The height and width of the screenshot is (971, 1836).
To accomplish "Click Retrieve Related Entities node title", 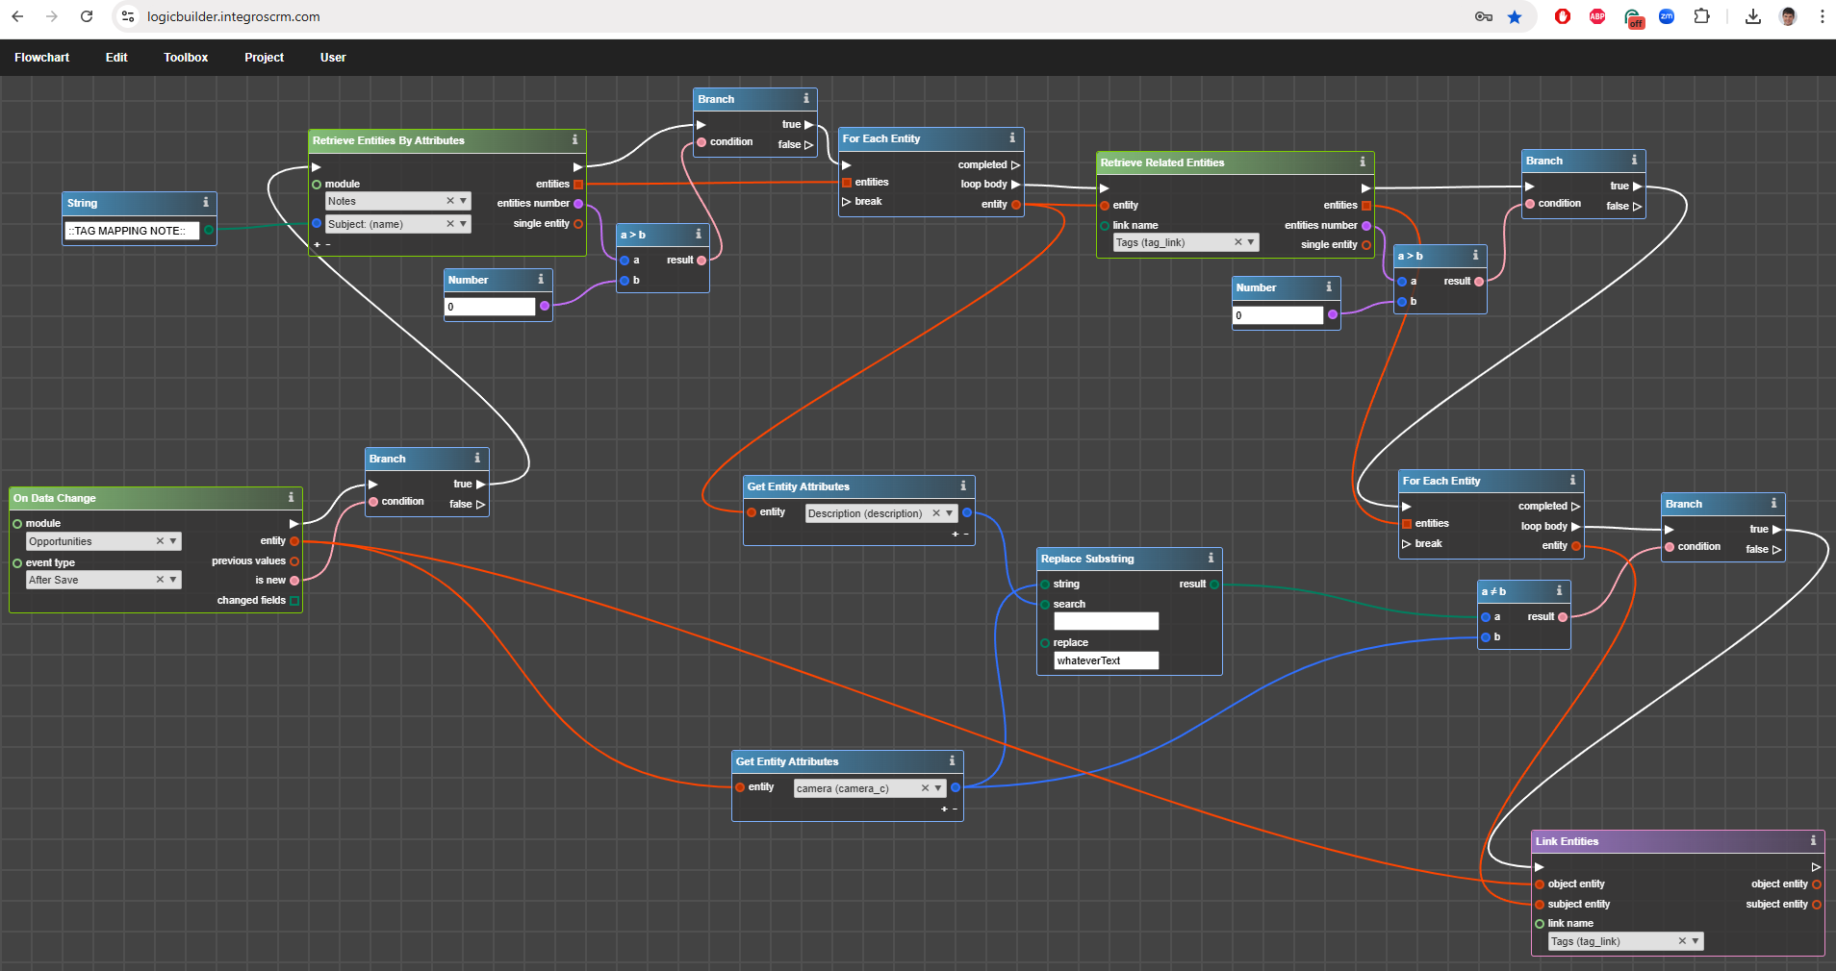I will (x=1162, y=162).
